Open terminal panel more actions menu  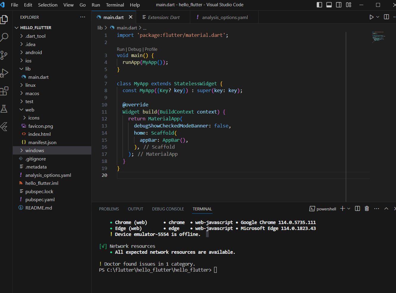point(377,209)
